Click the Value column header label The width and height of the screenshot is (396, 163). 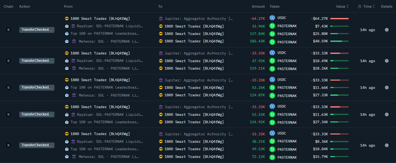tap(340, 6)
